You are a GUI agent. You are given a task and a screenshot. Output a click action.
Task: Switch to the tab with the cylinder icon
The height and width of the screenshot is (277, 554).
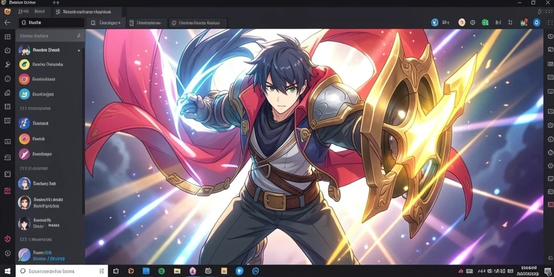146,23
